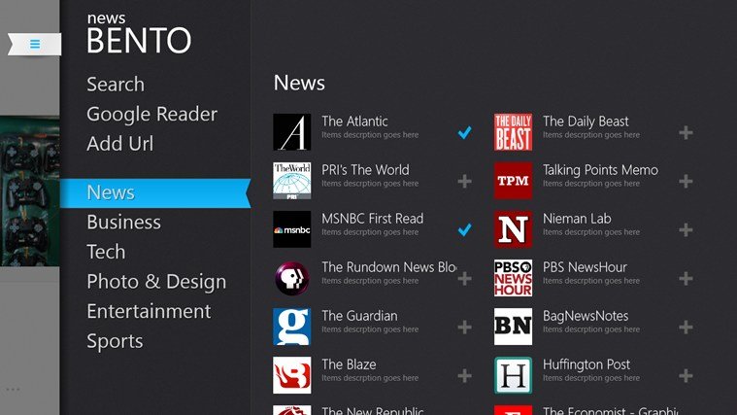Select the Sports category
Image resolution: width=737 pixels, height=415 pixels.
(x=115, y=341)
